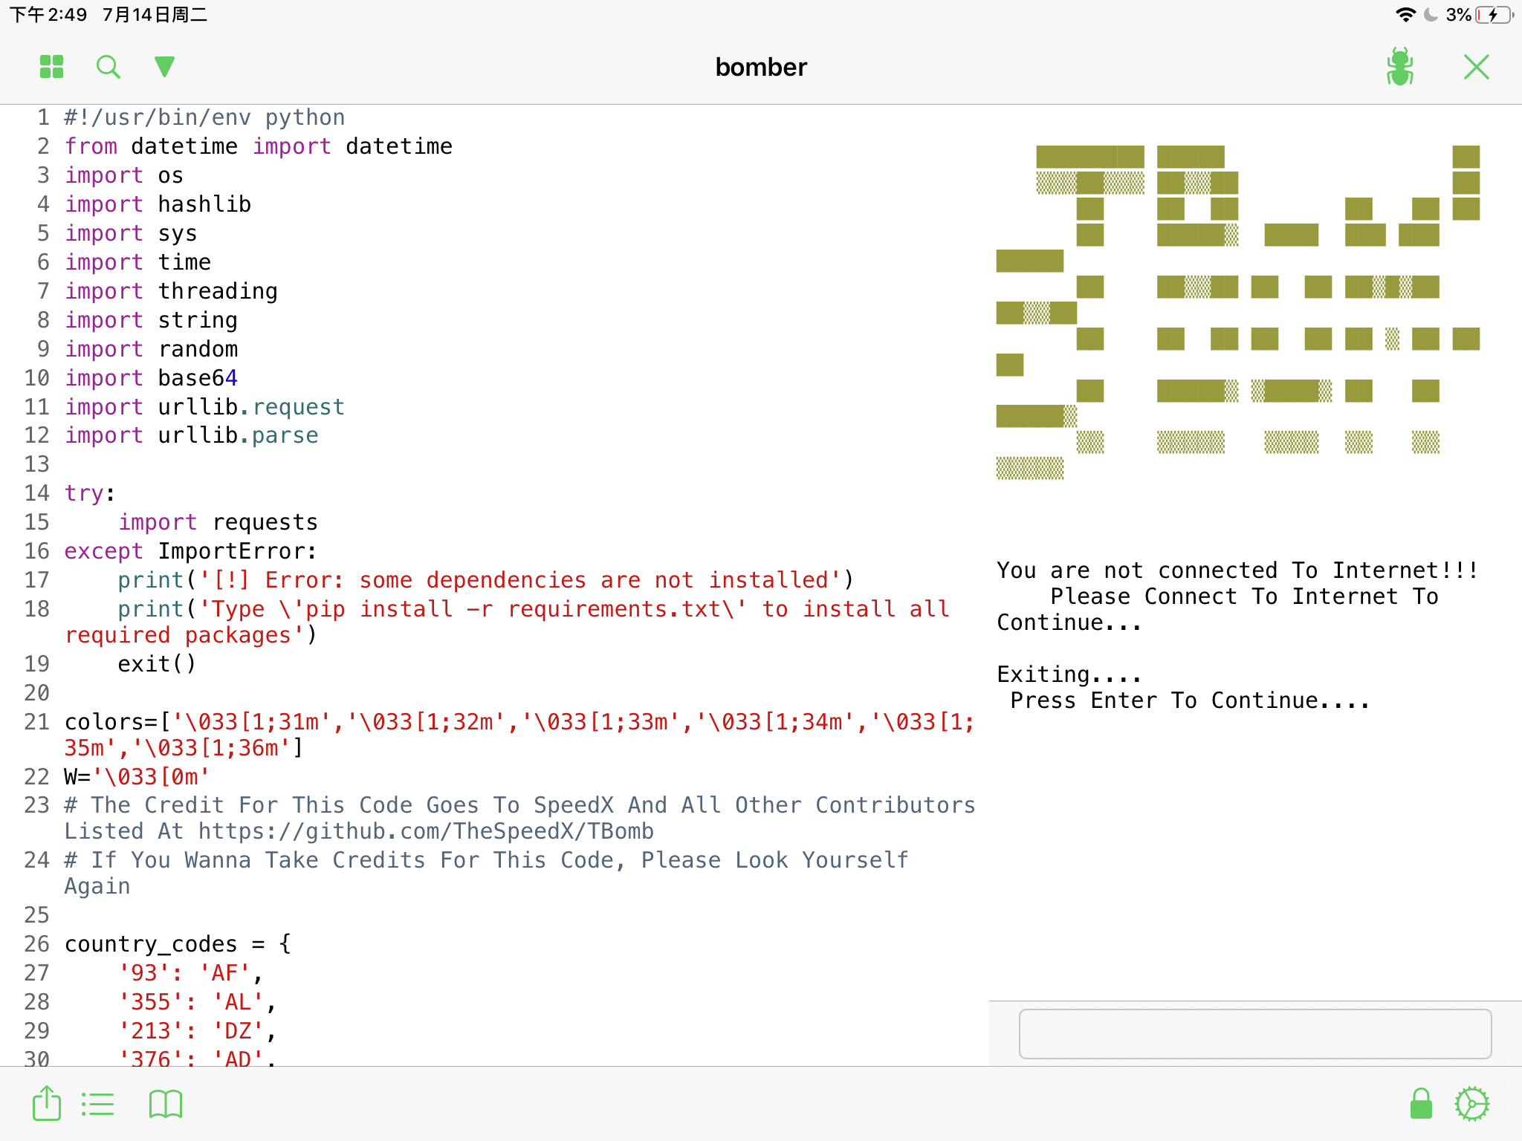This screenshot has width=1522, height=1141.
Task: Open the script library grid
Action: [50, 66]
